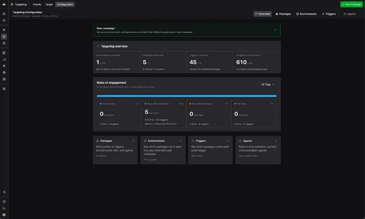Click the arrow on the Triggers card
365x219 pixels.
pyautogui.click(x=228, y=141)
